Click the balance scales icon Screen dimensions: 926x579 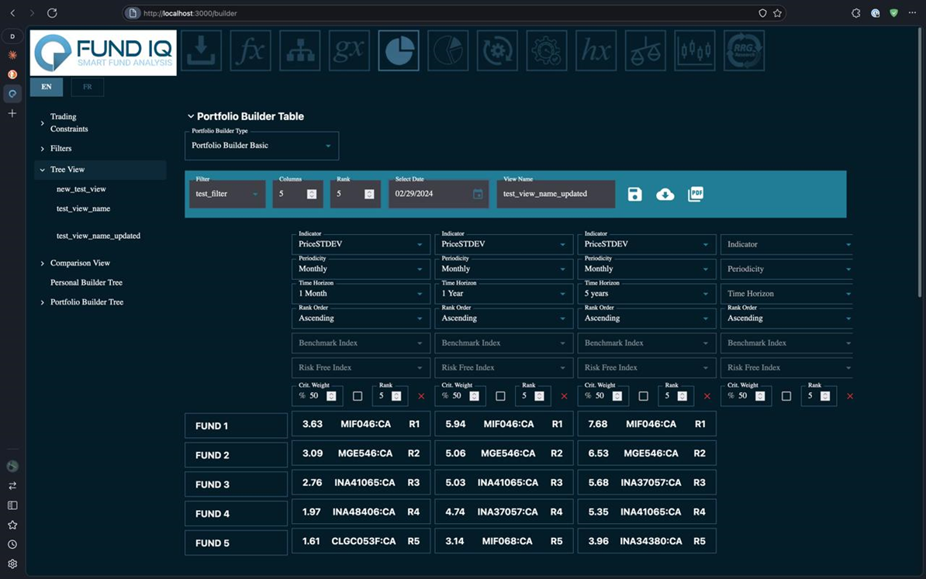tap(645, 50)
